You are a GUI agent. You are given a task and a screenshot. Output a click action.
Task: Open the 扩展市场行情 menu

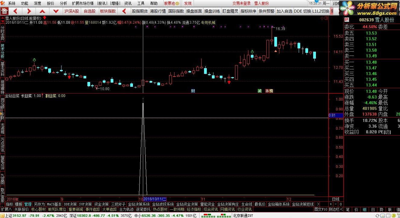point(83,3)
